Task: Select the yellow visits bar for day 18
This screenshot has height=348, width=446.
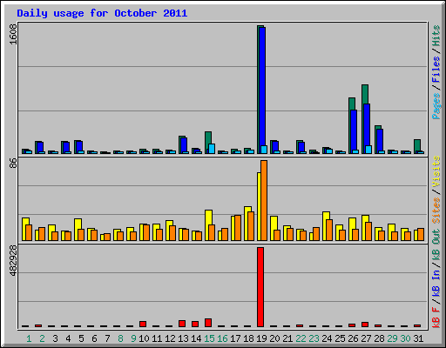Action: pyautogui.click(x=247, y=210)
